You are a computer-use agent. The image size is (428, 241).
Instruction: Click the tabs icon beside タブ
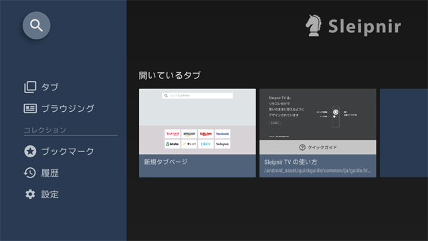point(30,87)
